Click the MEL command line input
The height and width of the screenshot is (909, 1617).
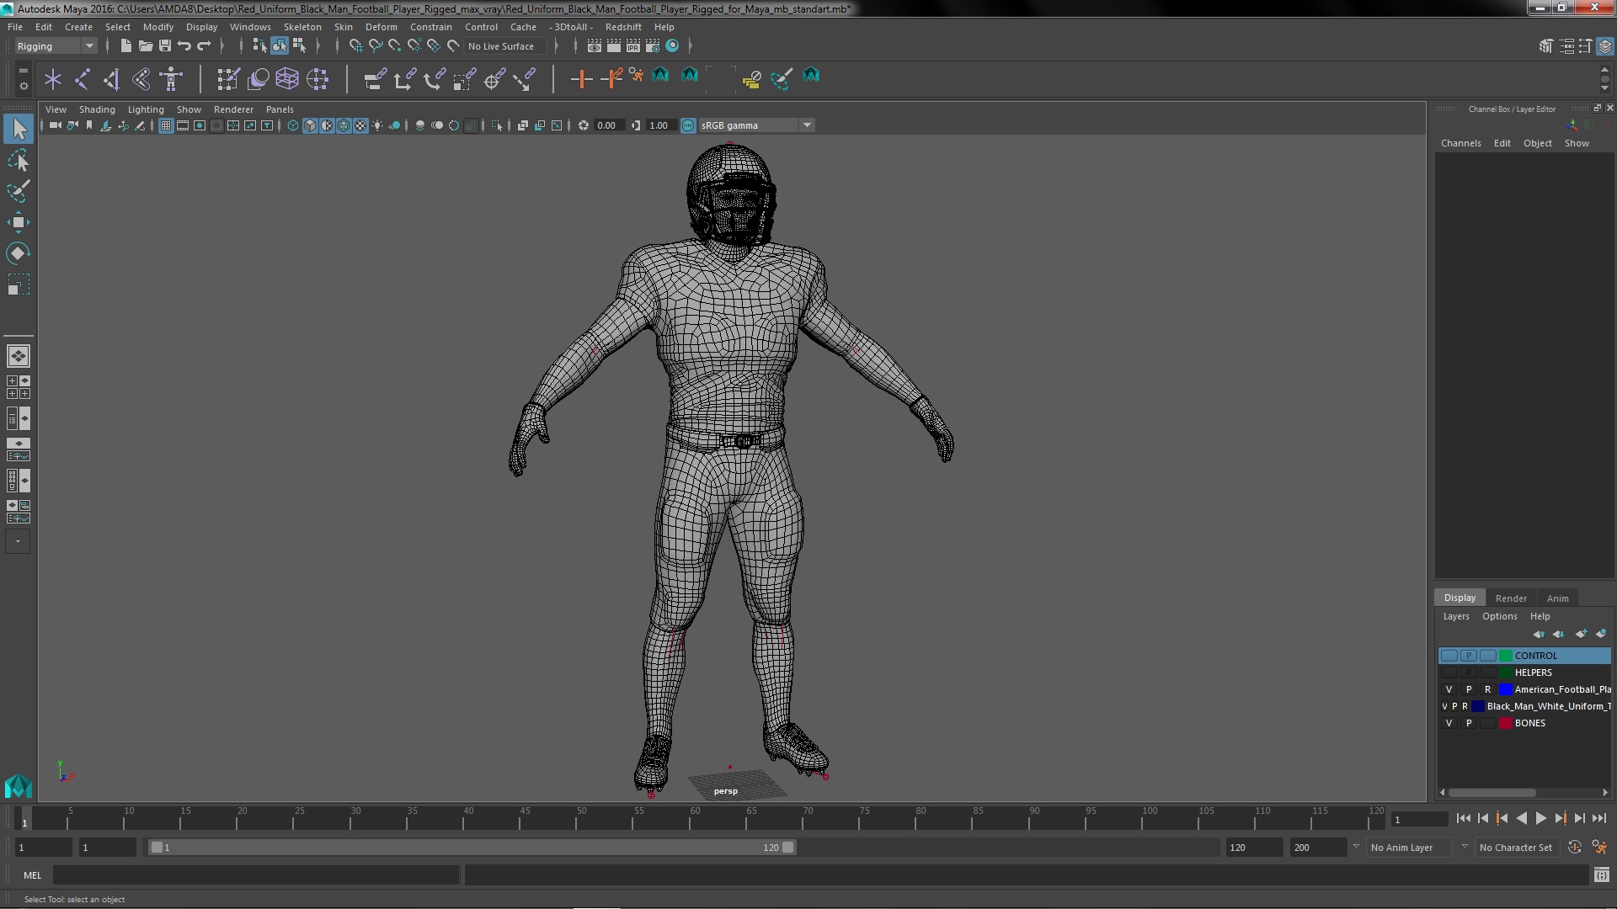[256, 875]
